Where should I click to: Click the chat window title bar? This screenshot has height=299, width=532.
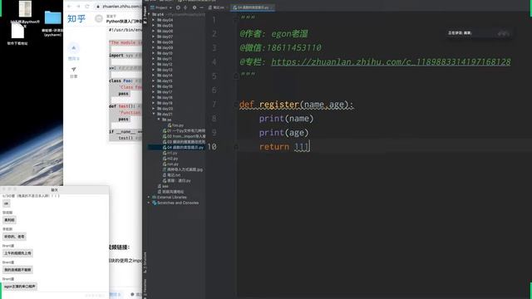(54, 189)
